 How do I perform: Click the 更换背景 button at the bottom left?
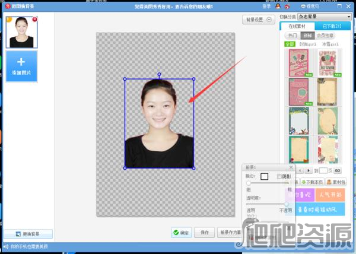pos(28,234)
